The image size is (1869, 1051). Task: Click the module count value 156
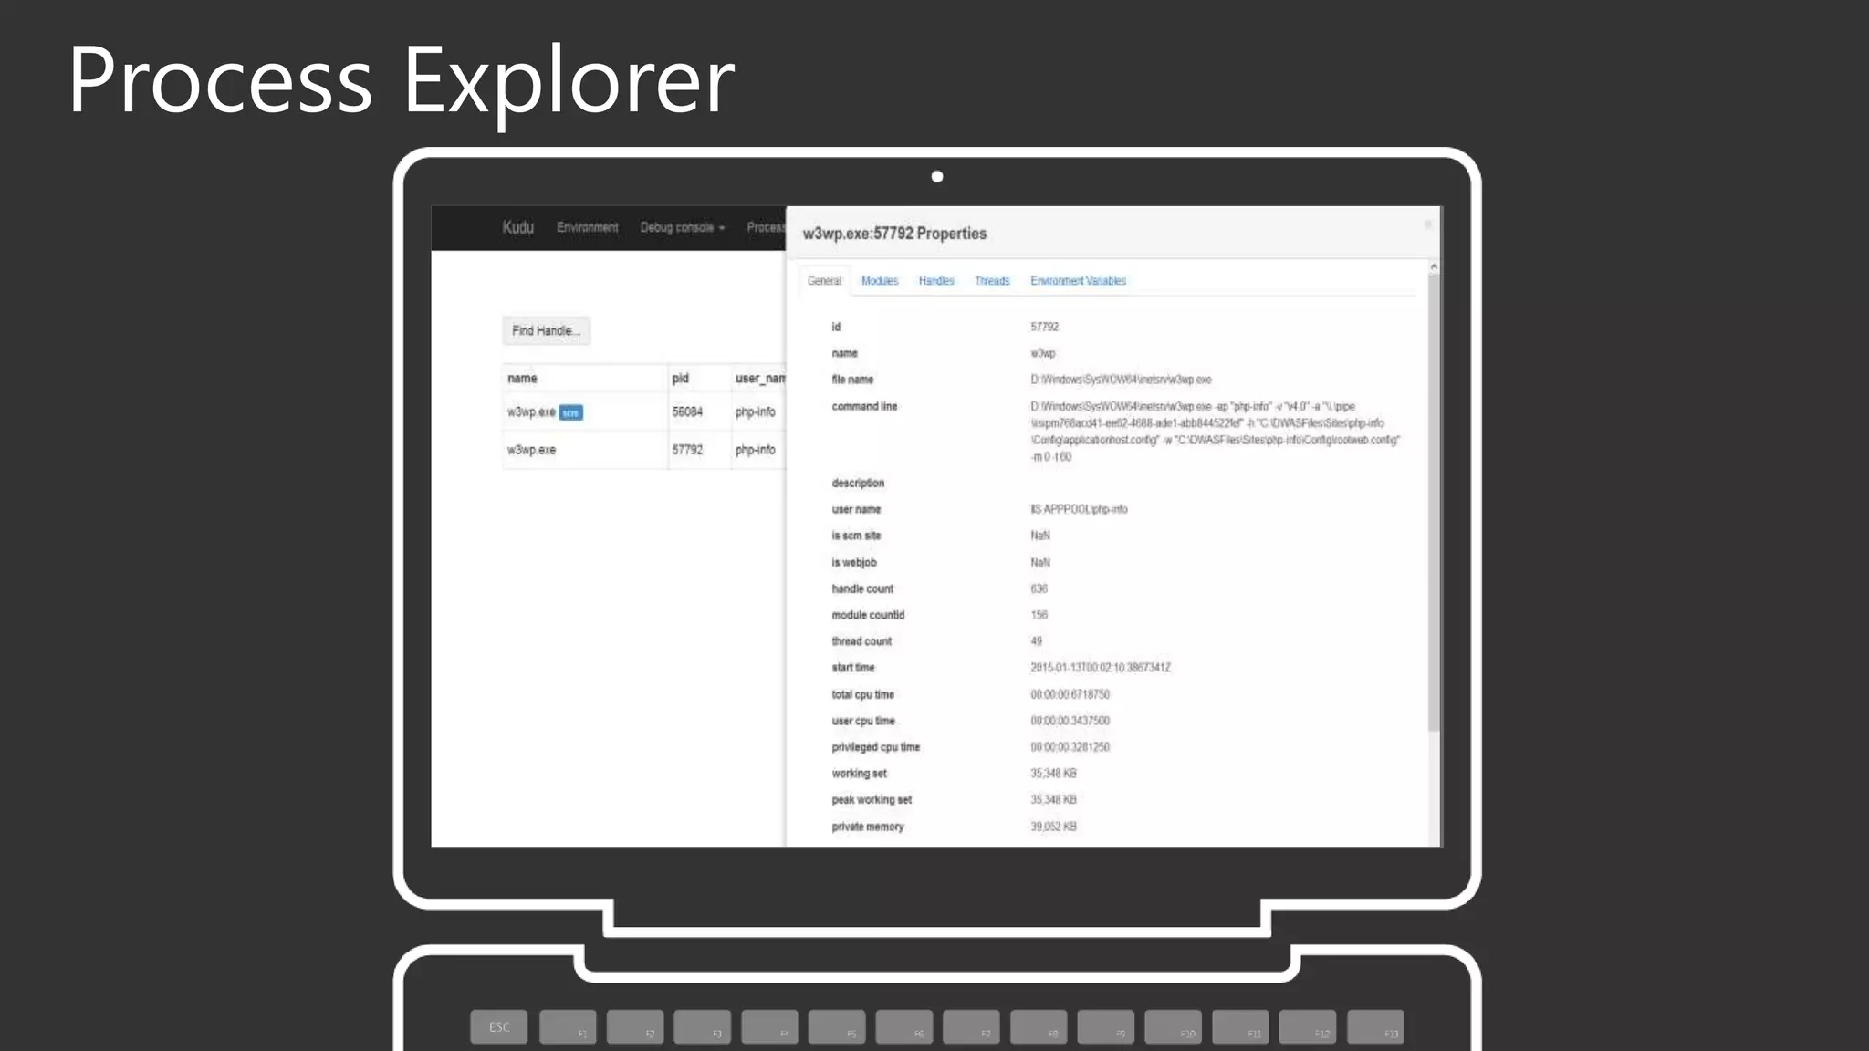pos(1039,615)
